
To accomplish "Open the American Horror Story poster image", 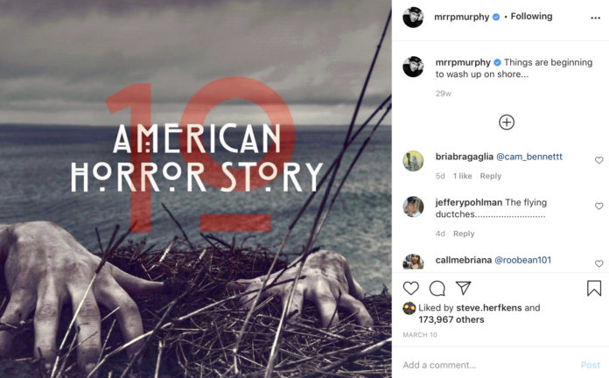I will pos(196,189).
